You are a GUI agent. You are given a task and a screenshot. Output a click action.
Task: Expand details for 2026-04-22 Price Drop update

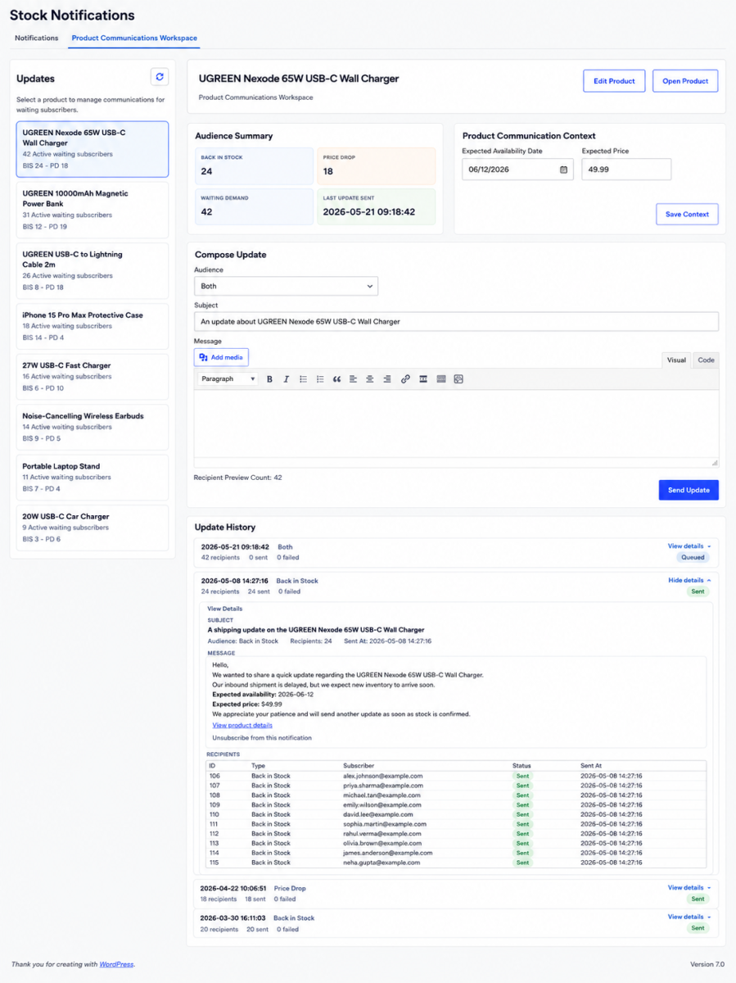[689, 888]
